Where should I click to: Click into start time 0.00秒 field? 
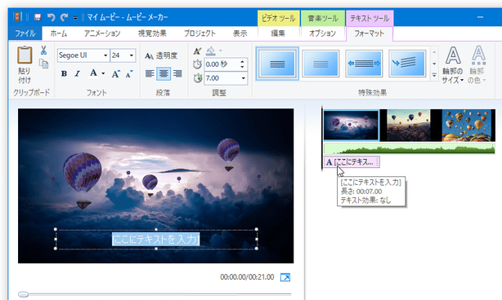click(x=221, y=64)
